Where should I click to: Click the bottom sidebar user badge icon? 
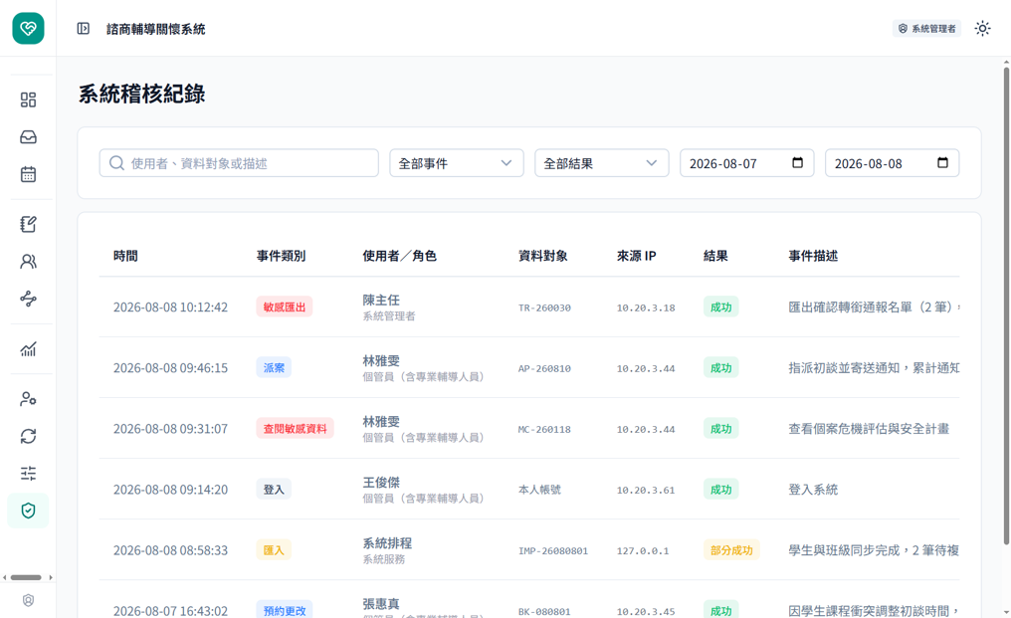(29, 600)
